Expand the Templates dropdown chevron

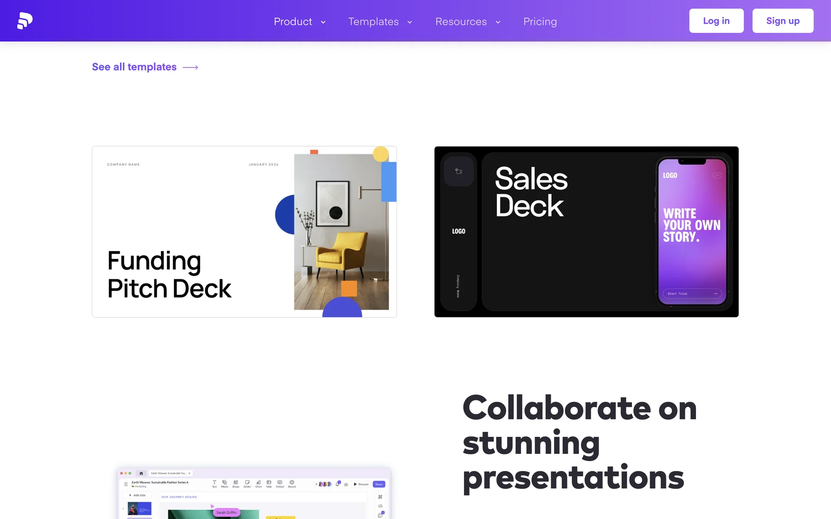click(x=409, y=22)
